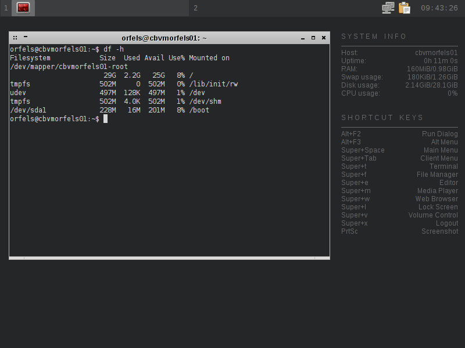The image size is (465, 348).
Task: Click the red terminal icon in the taskbar
Action: tap(23, 8)
